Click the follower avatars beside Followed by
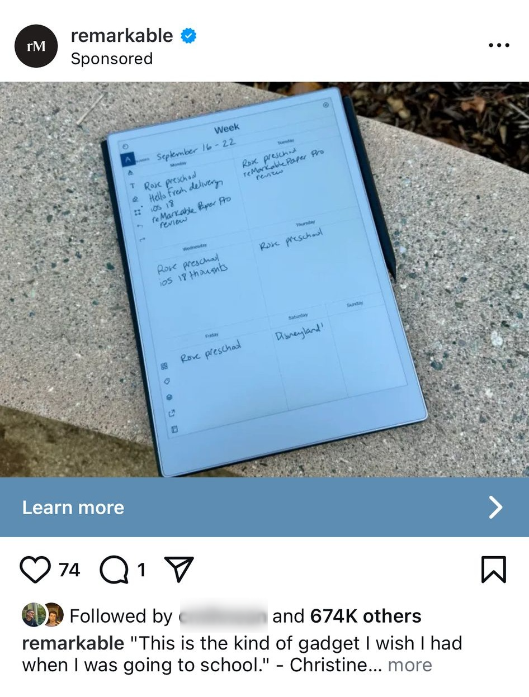Screen dimensions: 529x697 [x=42, y=615]
